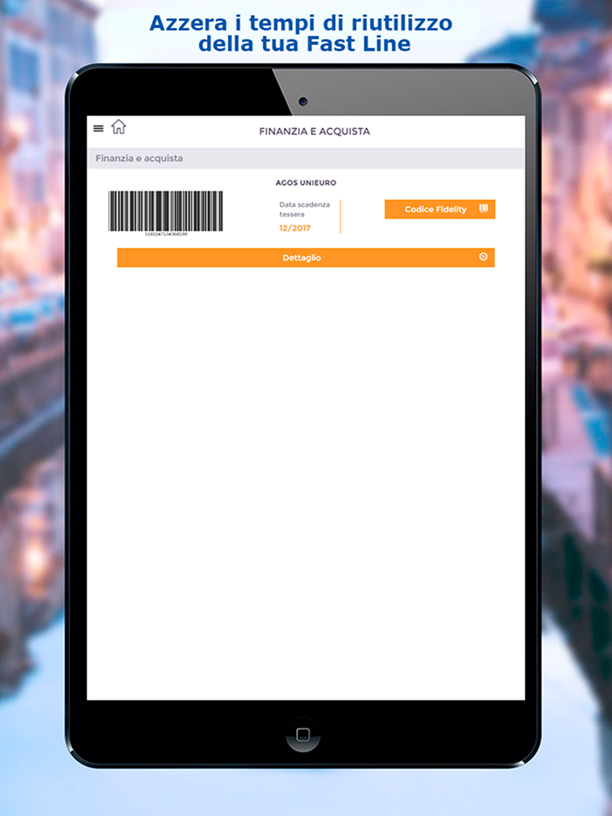This screenshot has height=816, width=612.
Task: Open the Codice Fidelity button
Action: (x=439, y=209)
